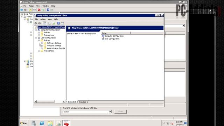
Task: Open Action menu in Group Policy Management
Action: point(31,6)
